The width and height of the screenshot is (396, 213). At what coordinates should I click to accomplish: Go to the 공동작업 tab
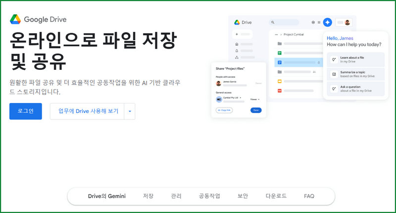(x=209, y=196)
